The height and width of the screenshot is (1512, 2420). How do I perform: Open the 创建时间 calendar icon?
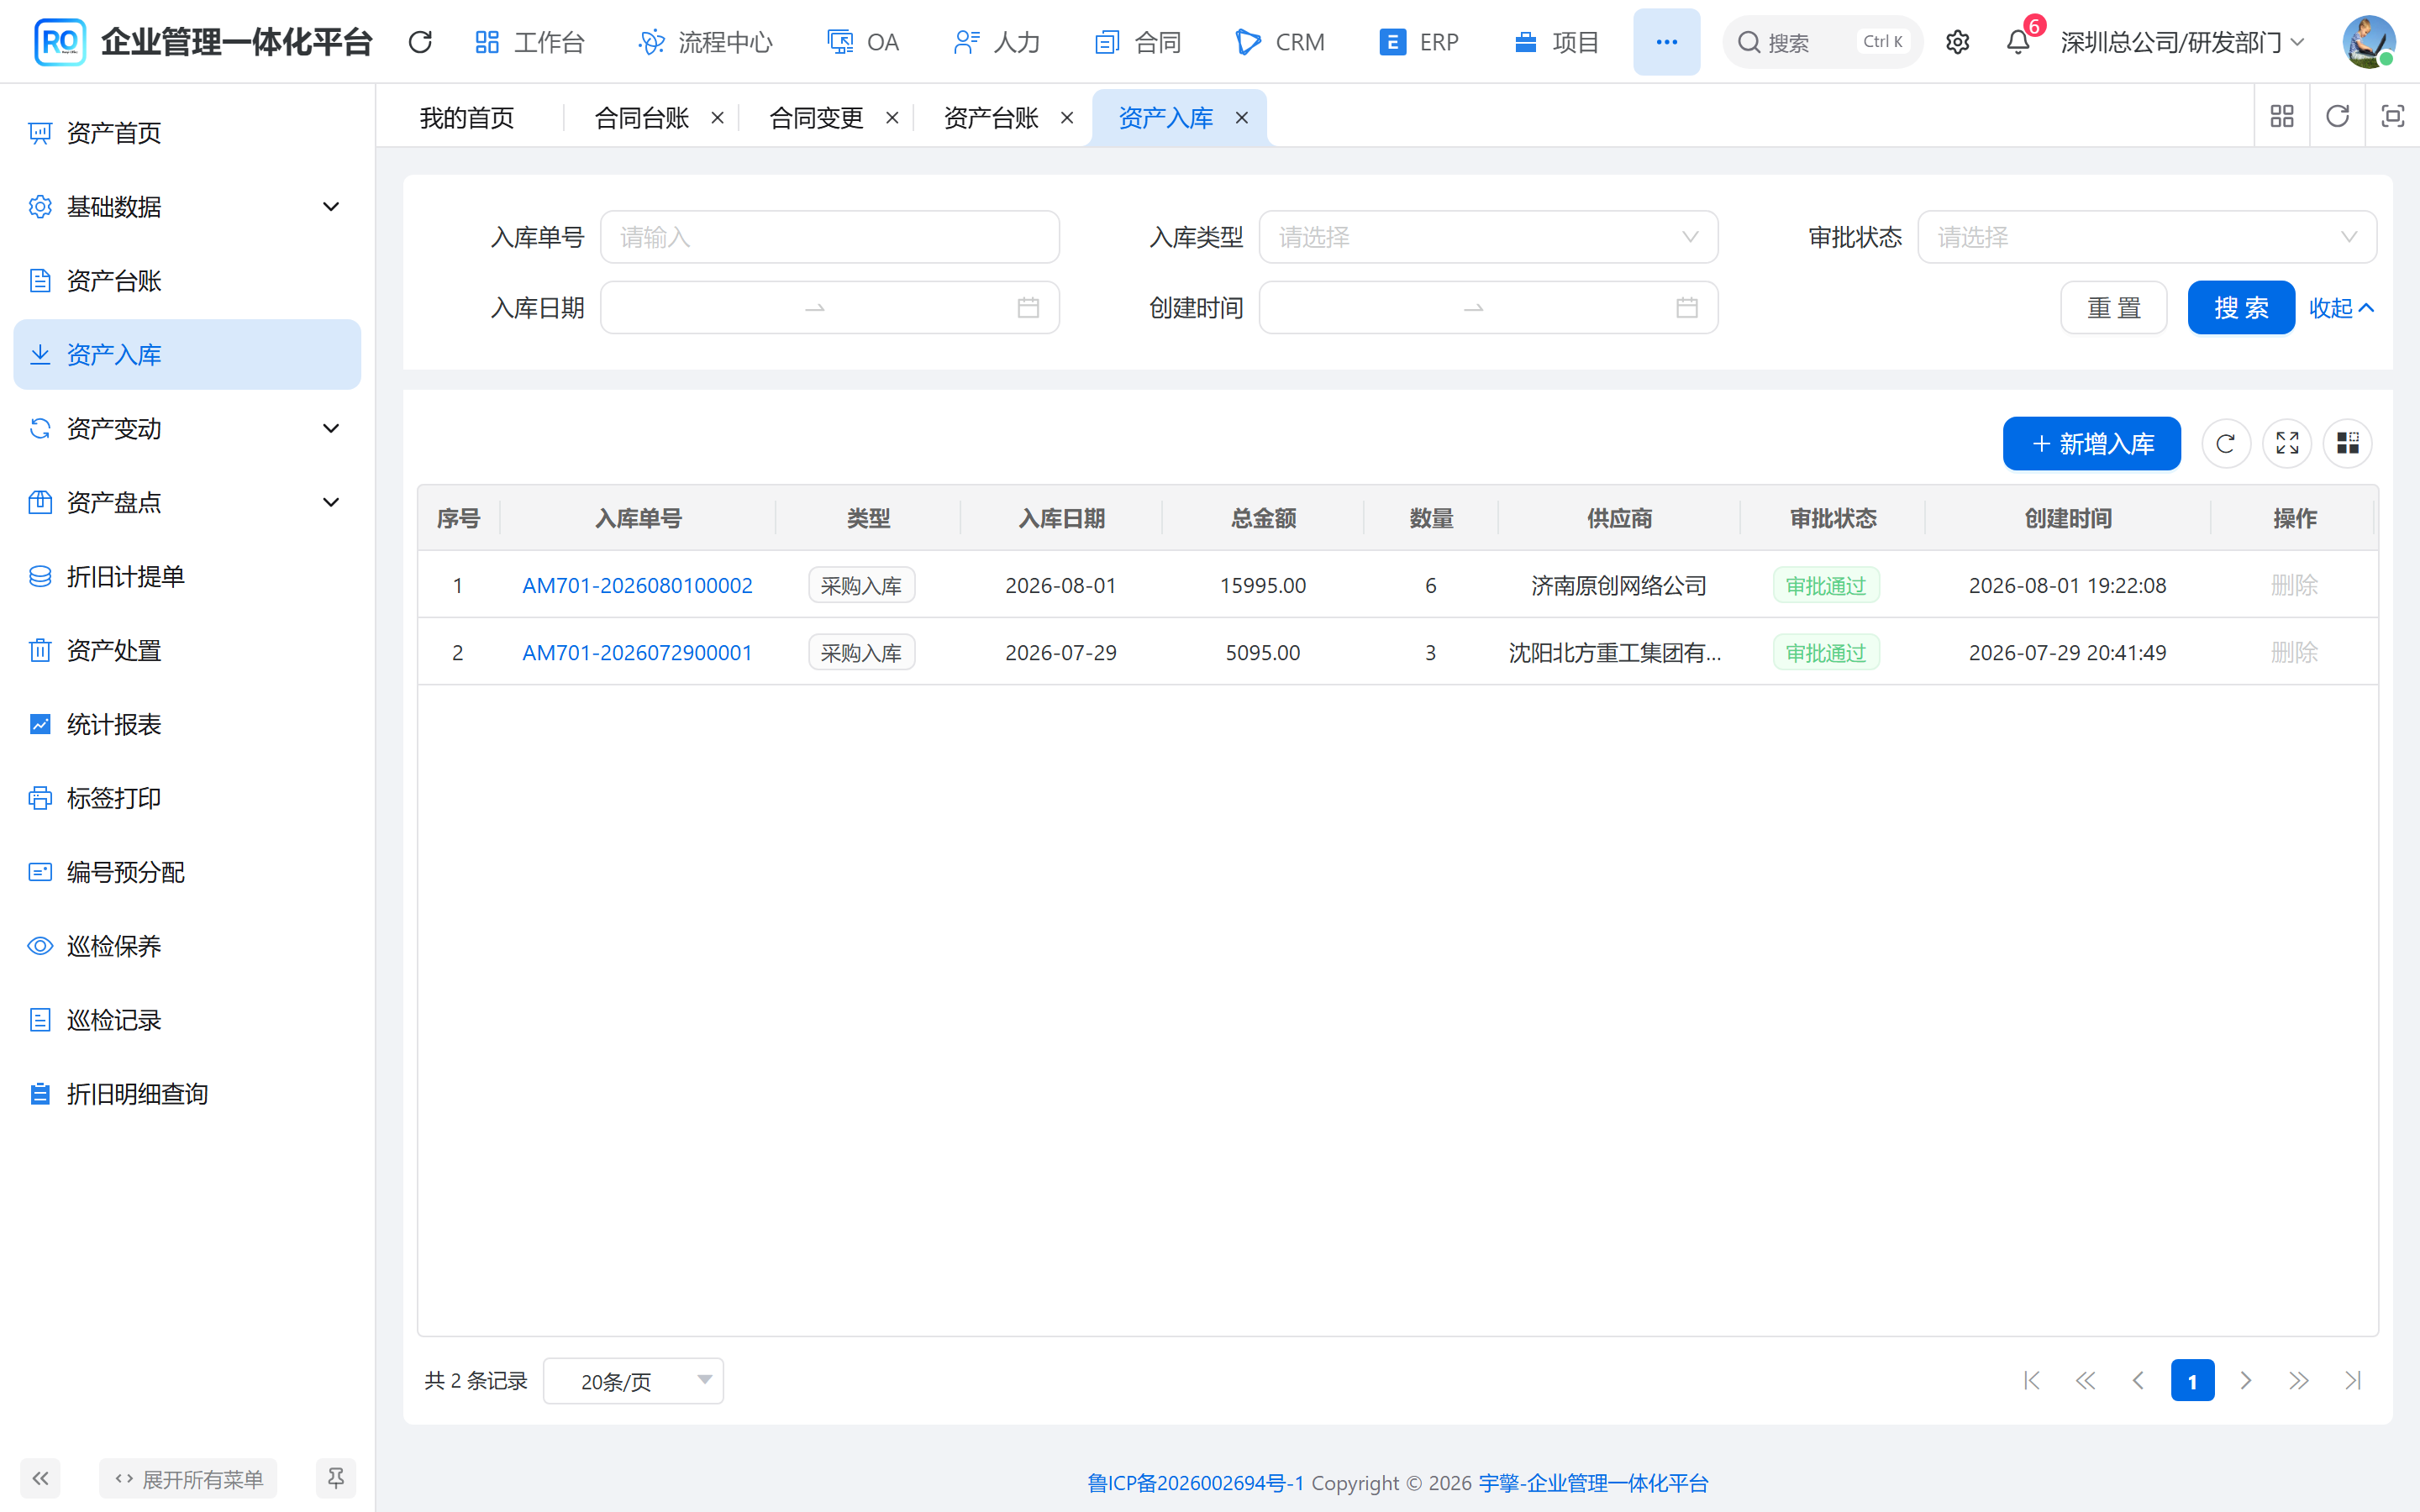1687,308
